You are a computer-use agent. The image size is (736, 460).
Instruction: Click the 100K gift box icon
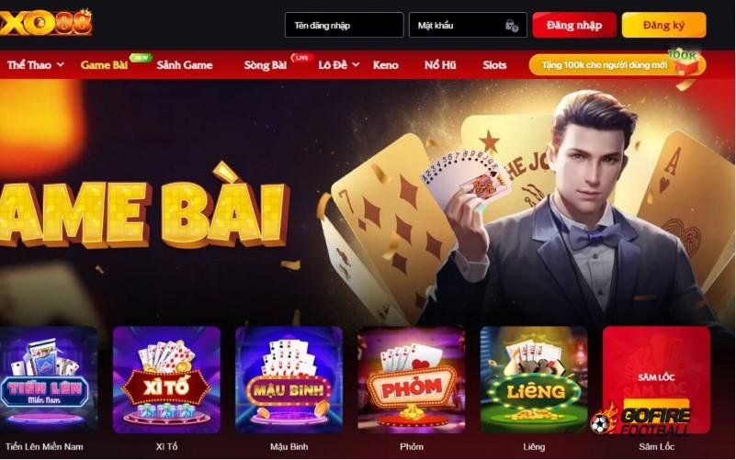[x=685, y=62]
